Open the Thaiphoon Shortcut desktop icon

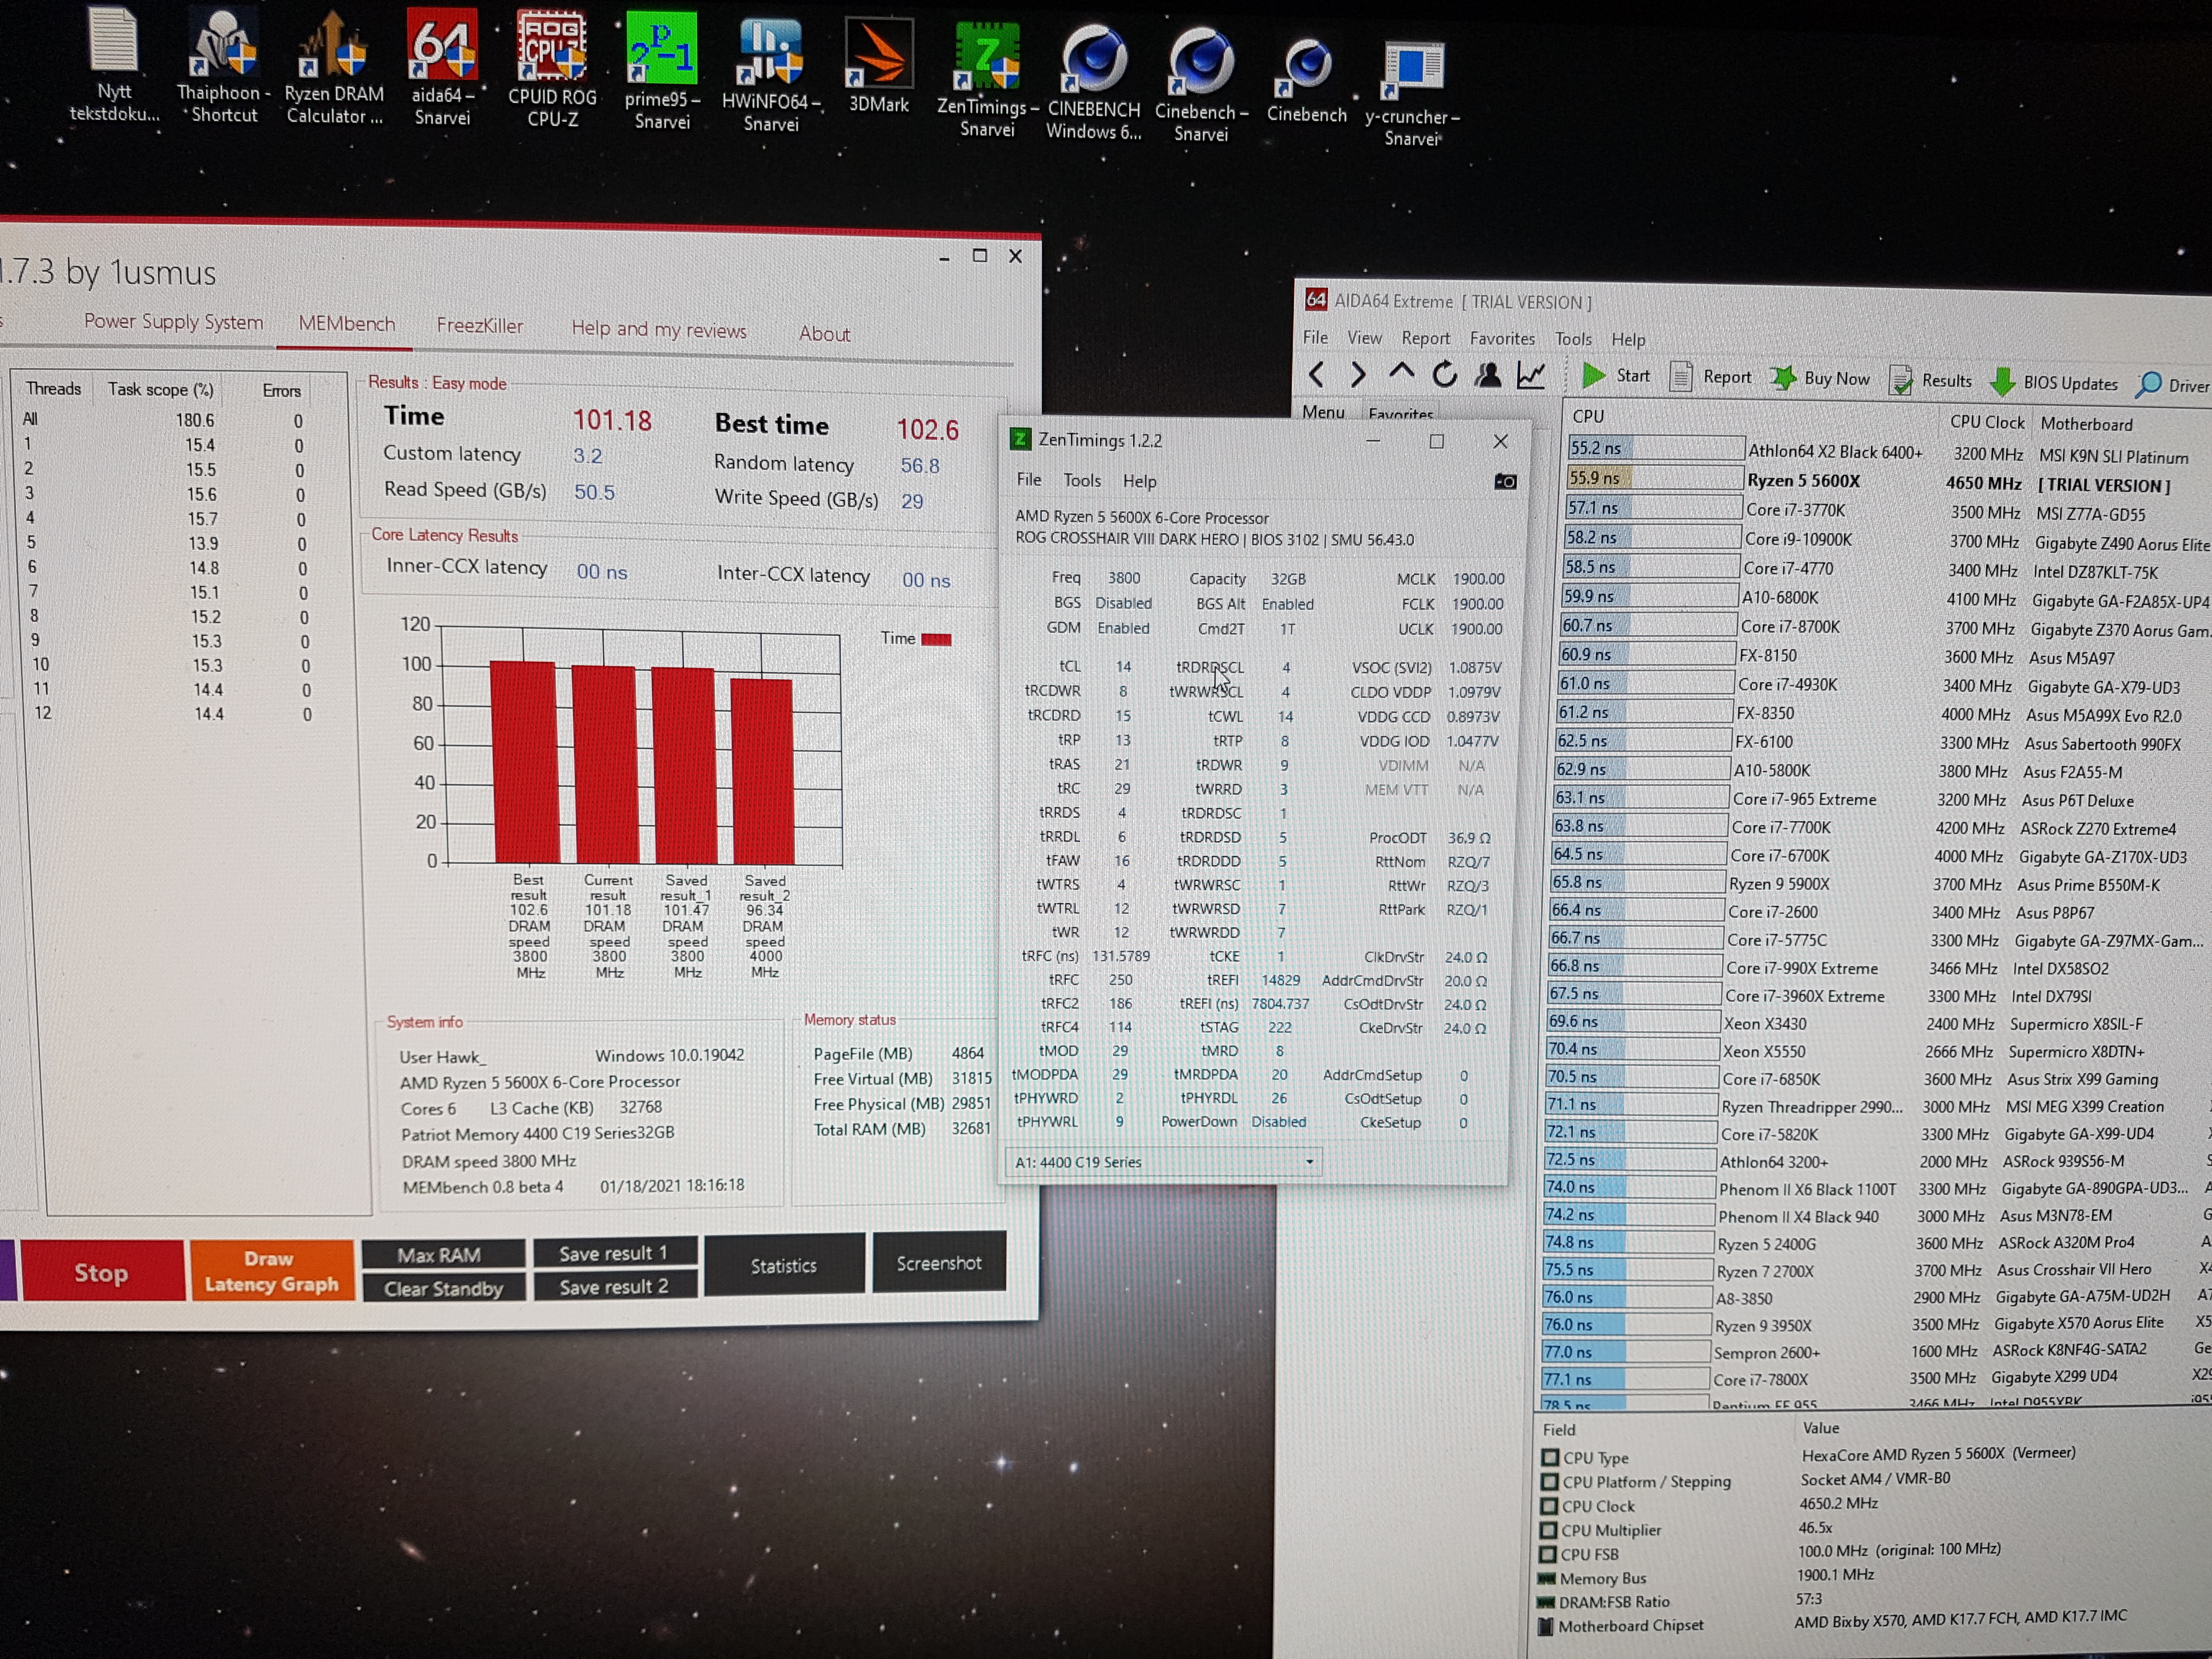224,66
